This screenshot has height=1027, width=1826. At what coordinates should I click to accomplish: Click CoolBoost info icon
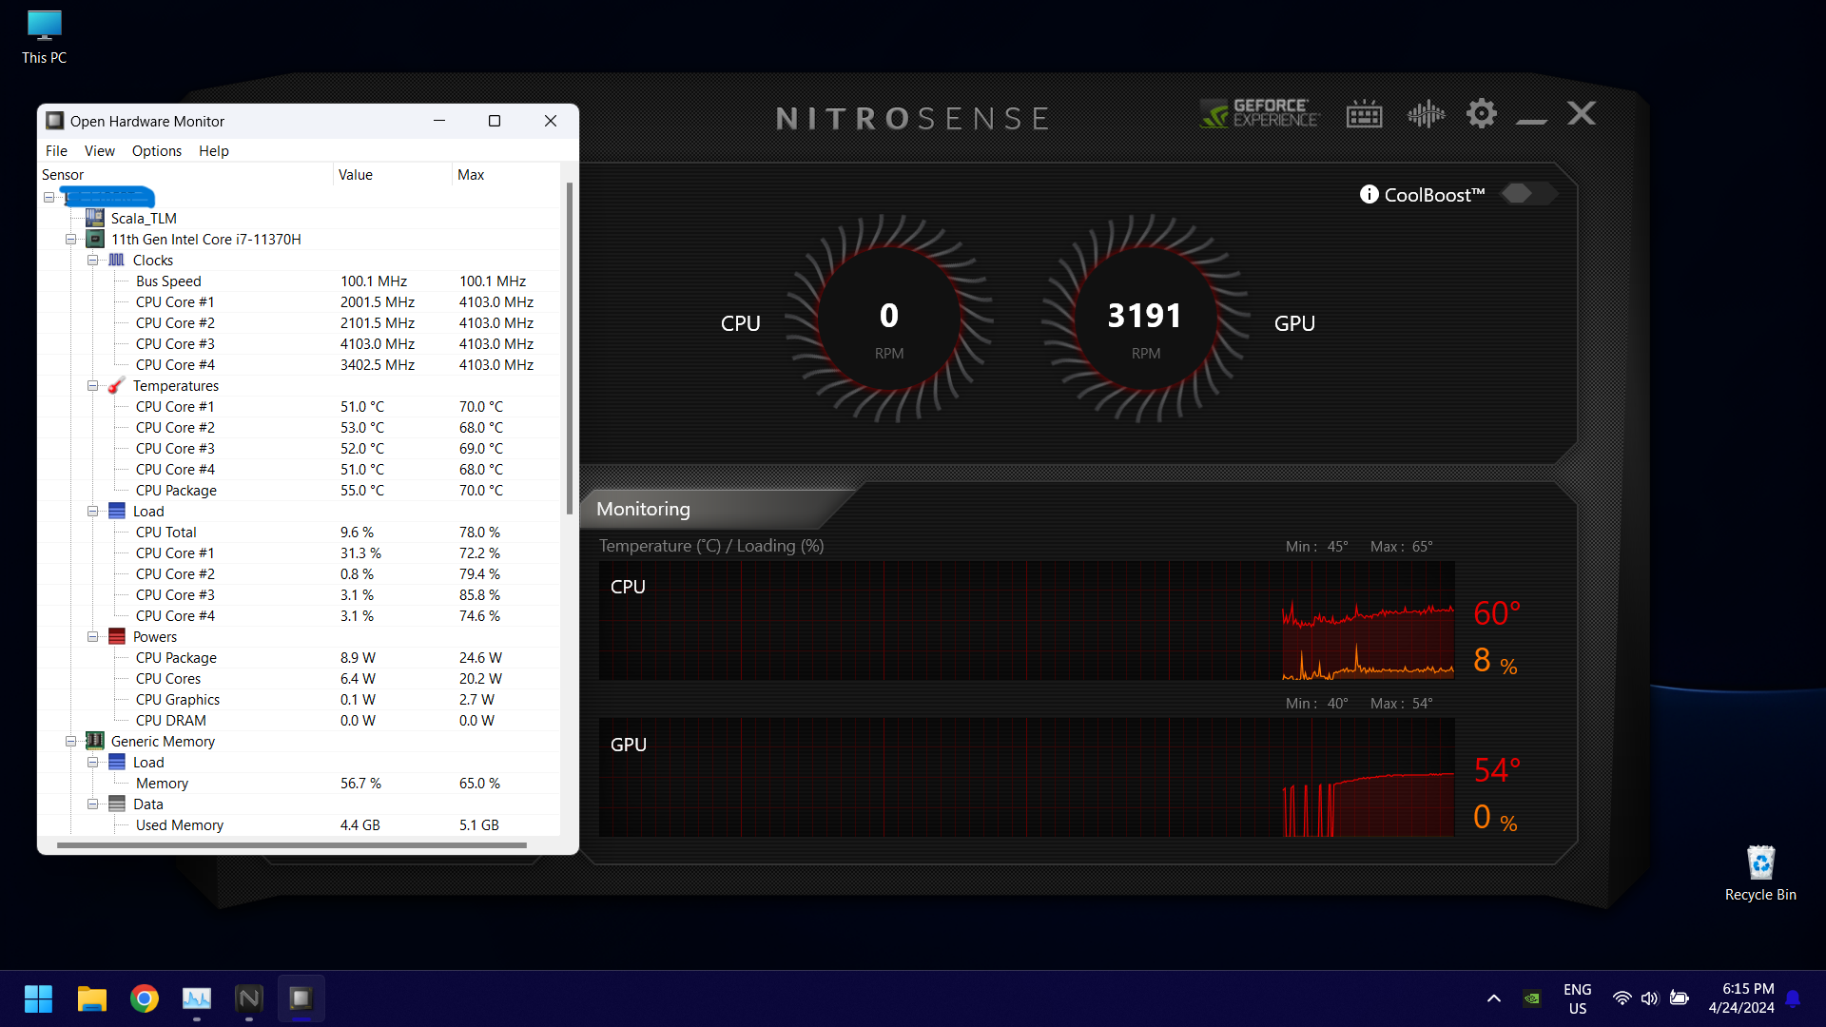(1369, 194)
